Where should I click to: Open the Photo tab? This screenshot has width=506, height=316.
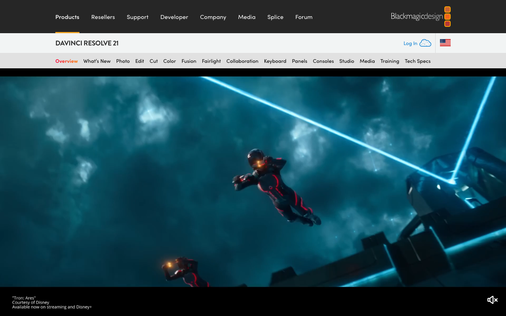123,61
